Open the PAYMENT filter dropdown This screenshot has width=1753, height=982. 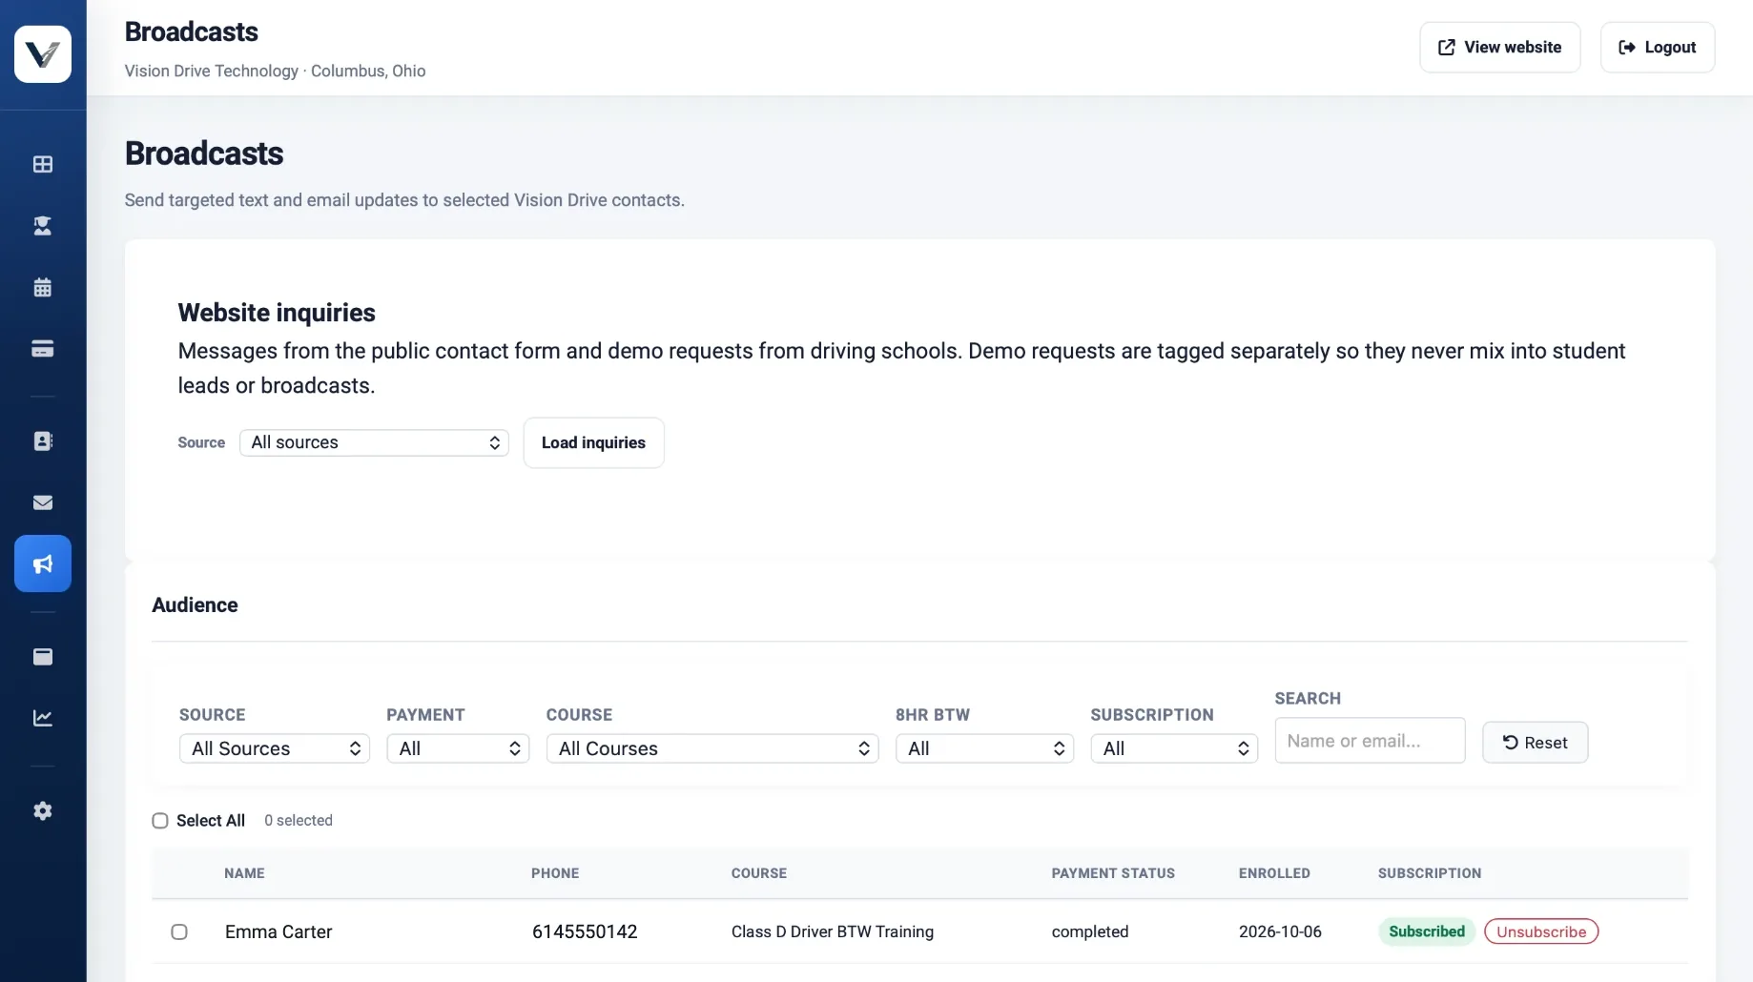458,748
